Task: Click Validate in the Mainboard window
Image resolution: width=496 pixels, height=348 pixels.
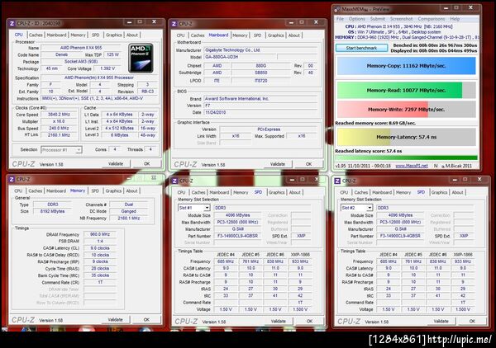Action: coord(278,164)
